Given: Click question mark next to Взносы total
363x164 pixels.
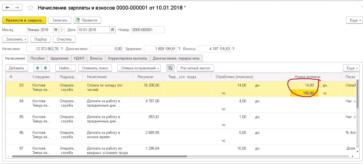Looking at the screenshot, I should [x=233, y=49].
